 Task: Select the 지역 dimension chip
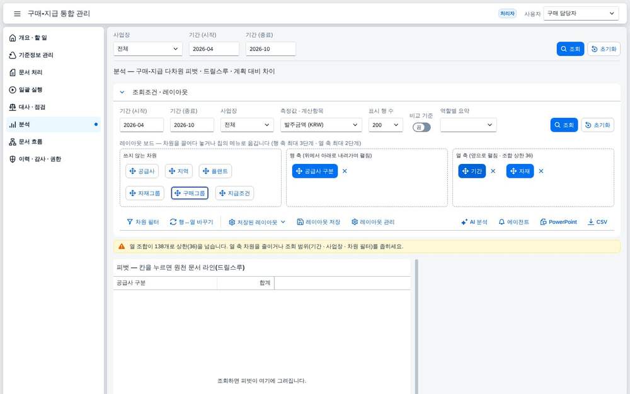coord(178,171)
